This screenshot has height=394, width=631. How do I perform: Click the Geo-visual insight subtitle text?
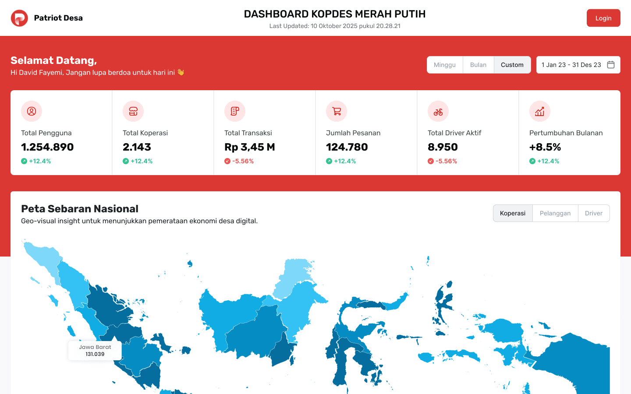[x=139, y=221]
